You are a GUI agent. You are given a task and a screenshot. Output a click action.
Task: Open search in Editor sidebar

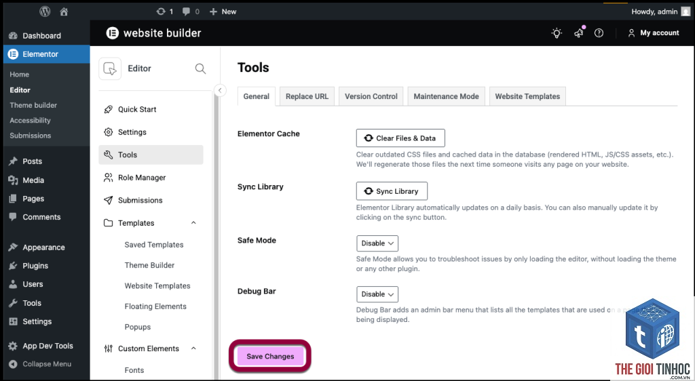200,68
